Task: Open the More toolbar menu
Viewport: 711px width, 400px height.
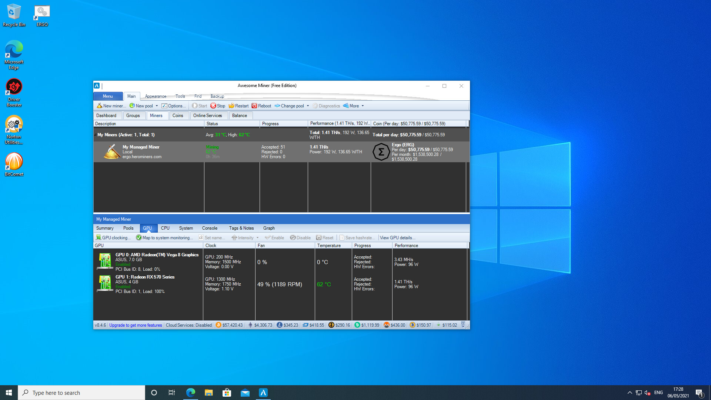Action: pos(351,106)
